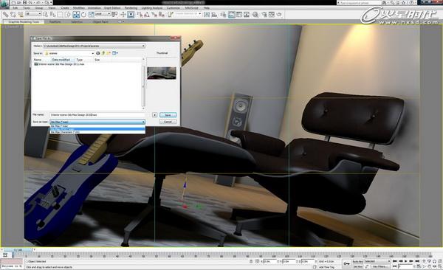
Task: Click the large Set Keys key icon
Action: 346,263
